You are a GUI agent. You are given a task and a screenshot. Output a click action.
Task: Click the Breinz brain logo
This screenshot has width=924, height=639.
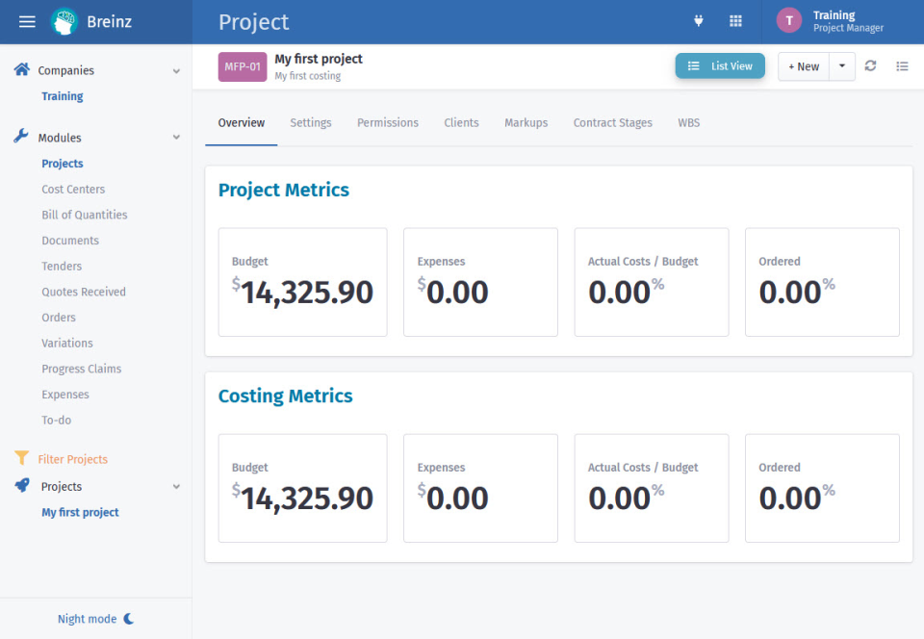coord(65,20)
